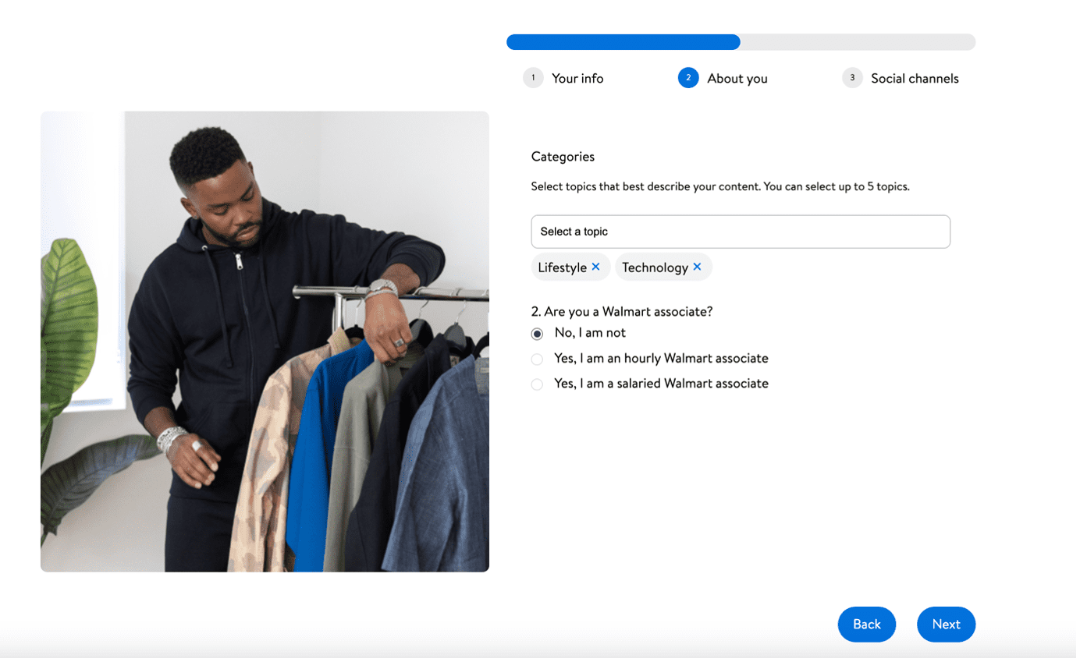Screen dimensions: 1080x662
Task: Click the blue progress bar
Action: (623, 41)
